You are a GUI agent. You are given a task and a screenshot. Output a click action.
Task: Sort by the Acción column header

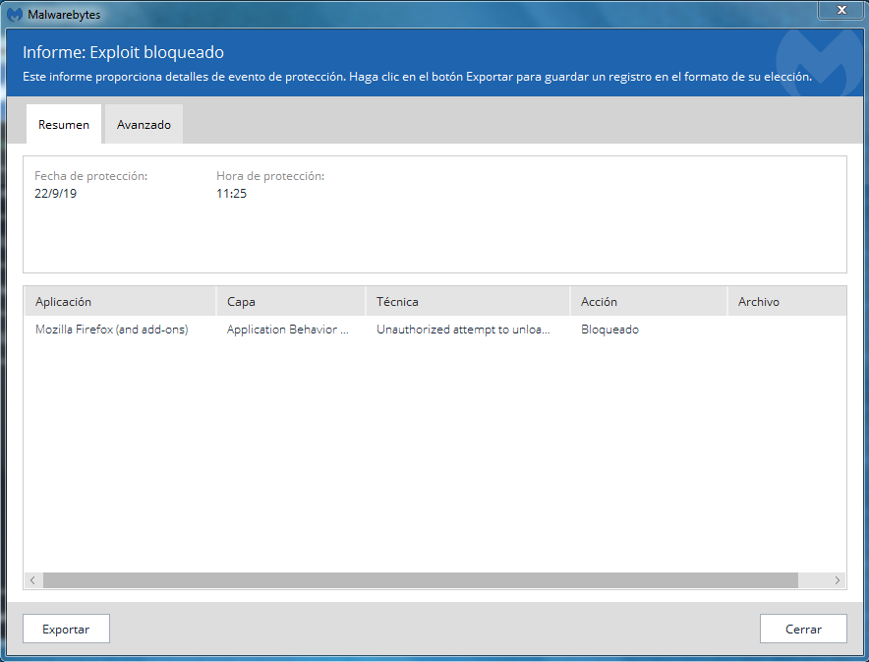pyautogui.click(x=649, y=302)
